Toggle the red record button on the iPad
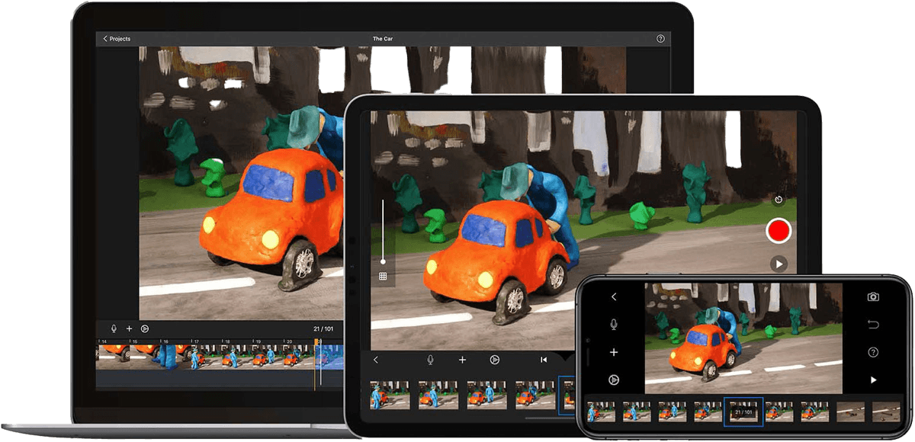Viewport: 915px width, 442px height. 779,229
